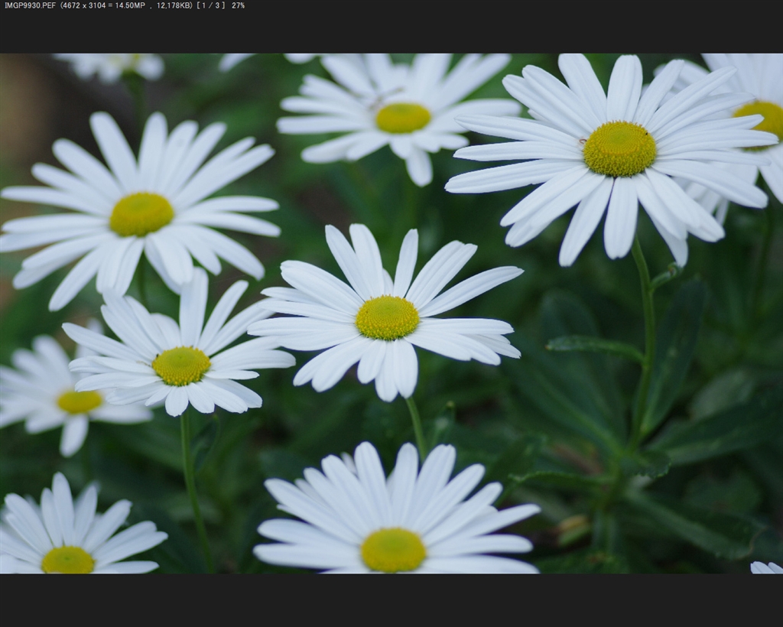Click the 12,178KB file size text
Viewport: 783px width, 627px height.
point(174,5)
